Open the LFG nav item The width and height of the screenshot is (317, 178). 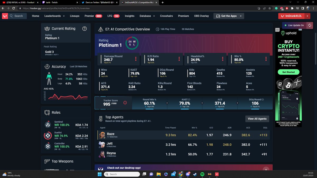113,16
